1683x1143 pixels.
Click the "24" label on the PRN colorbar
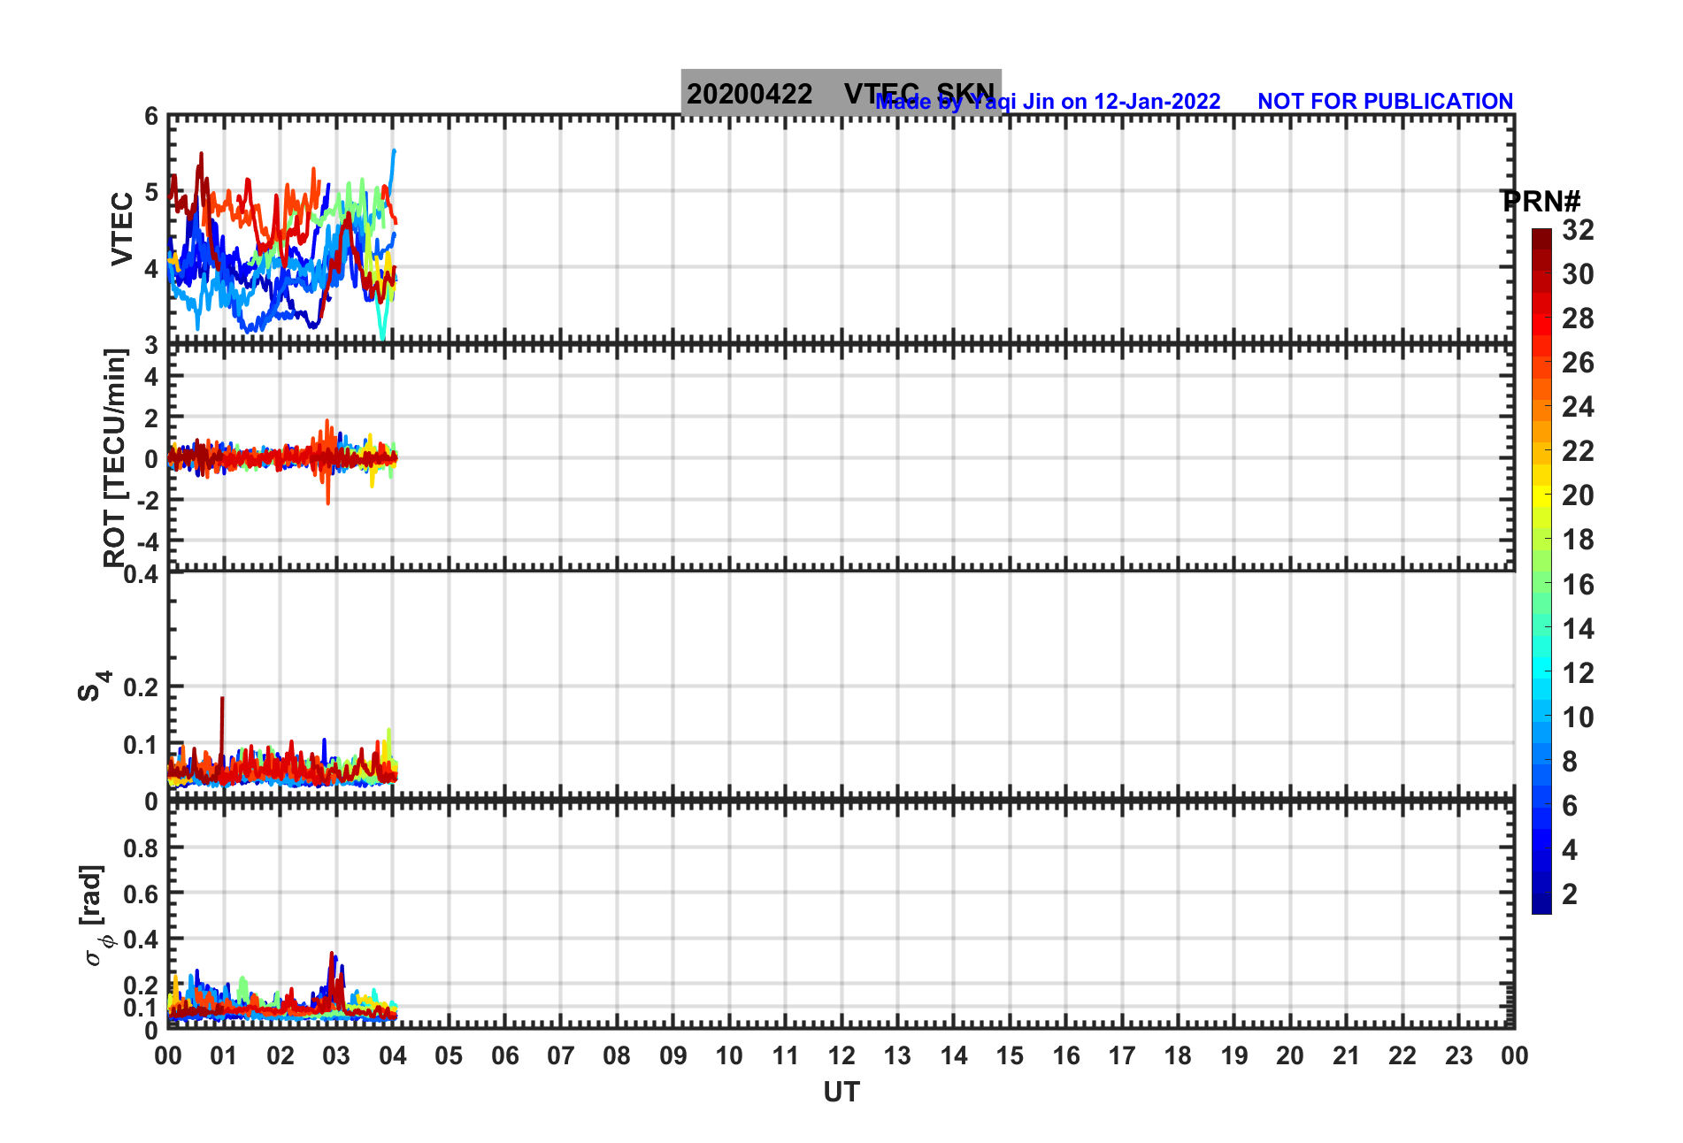1579,407
